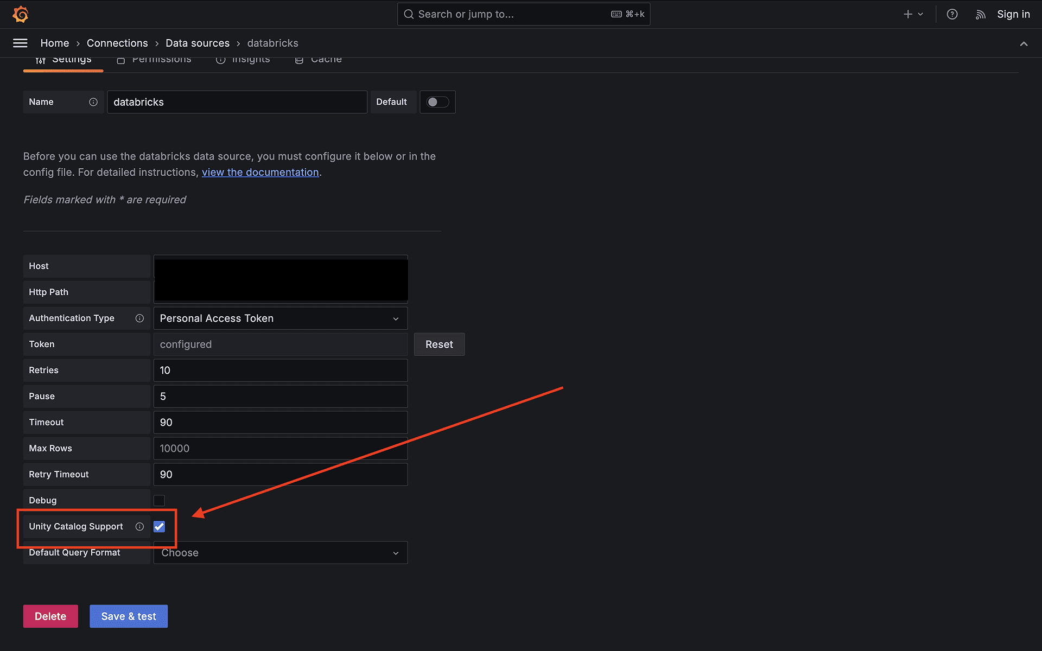Click the RSS news feed icon
Screen dimensions: 1042x651
980,14
